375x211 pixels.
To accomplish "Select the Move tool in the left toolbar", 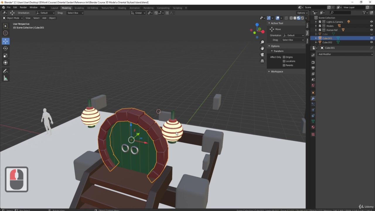I will 5,41.
